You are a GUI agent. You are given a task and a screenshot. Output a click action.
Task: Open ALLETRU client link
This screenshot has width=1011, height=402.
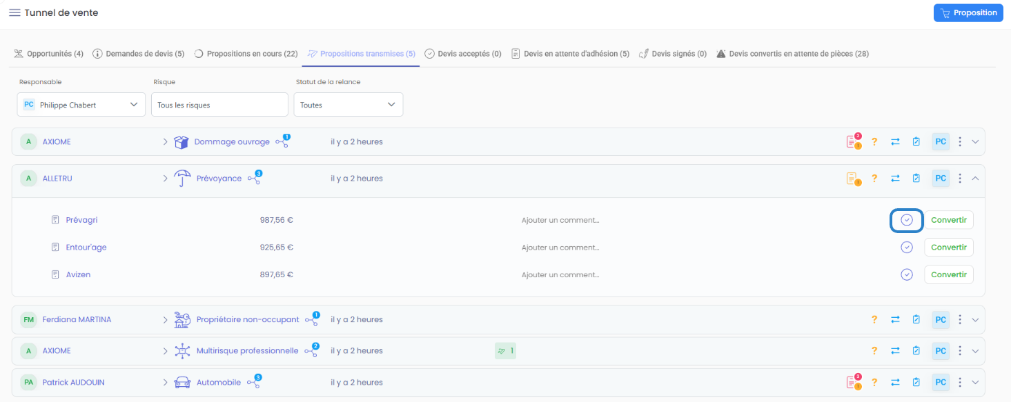pos(57,179)
